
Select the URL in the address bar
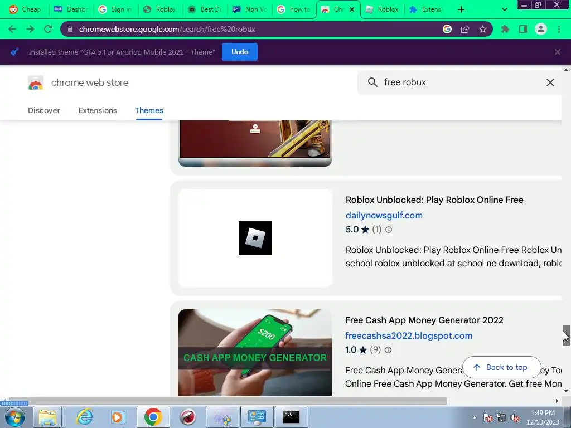click(167, 29)
